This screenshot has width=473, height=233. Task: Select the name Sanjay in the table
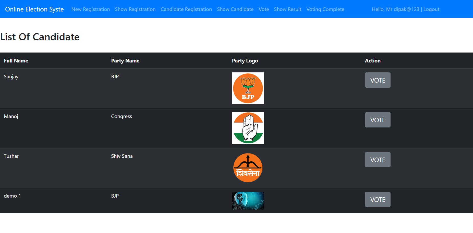coord(11,77)
